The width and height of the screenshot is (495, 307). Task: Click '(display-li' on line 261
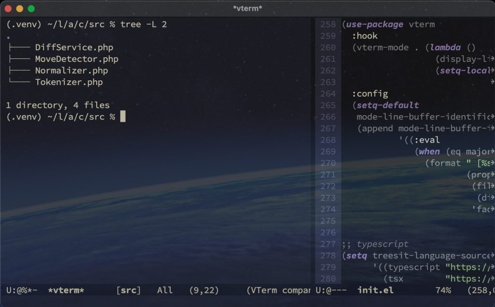pos(463,59)
